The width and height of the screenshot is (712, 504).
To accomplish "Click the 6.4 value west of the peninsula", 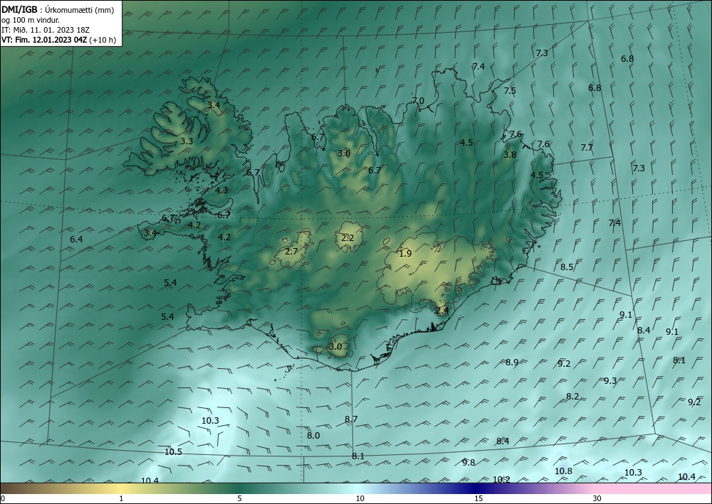I will 76,239.
